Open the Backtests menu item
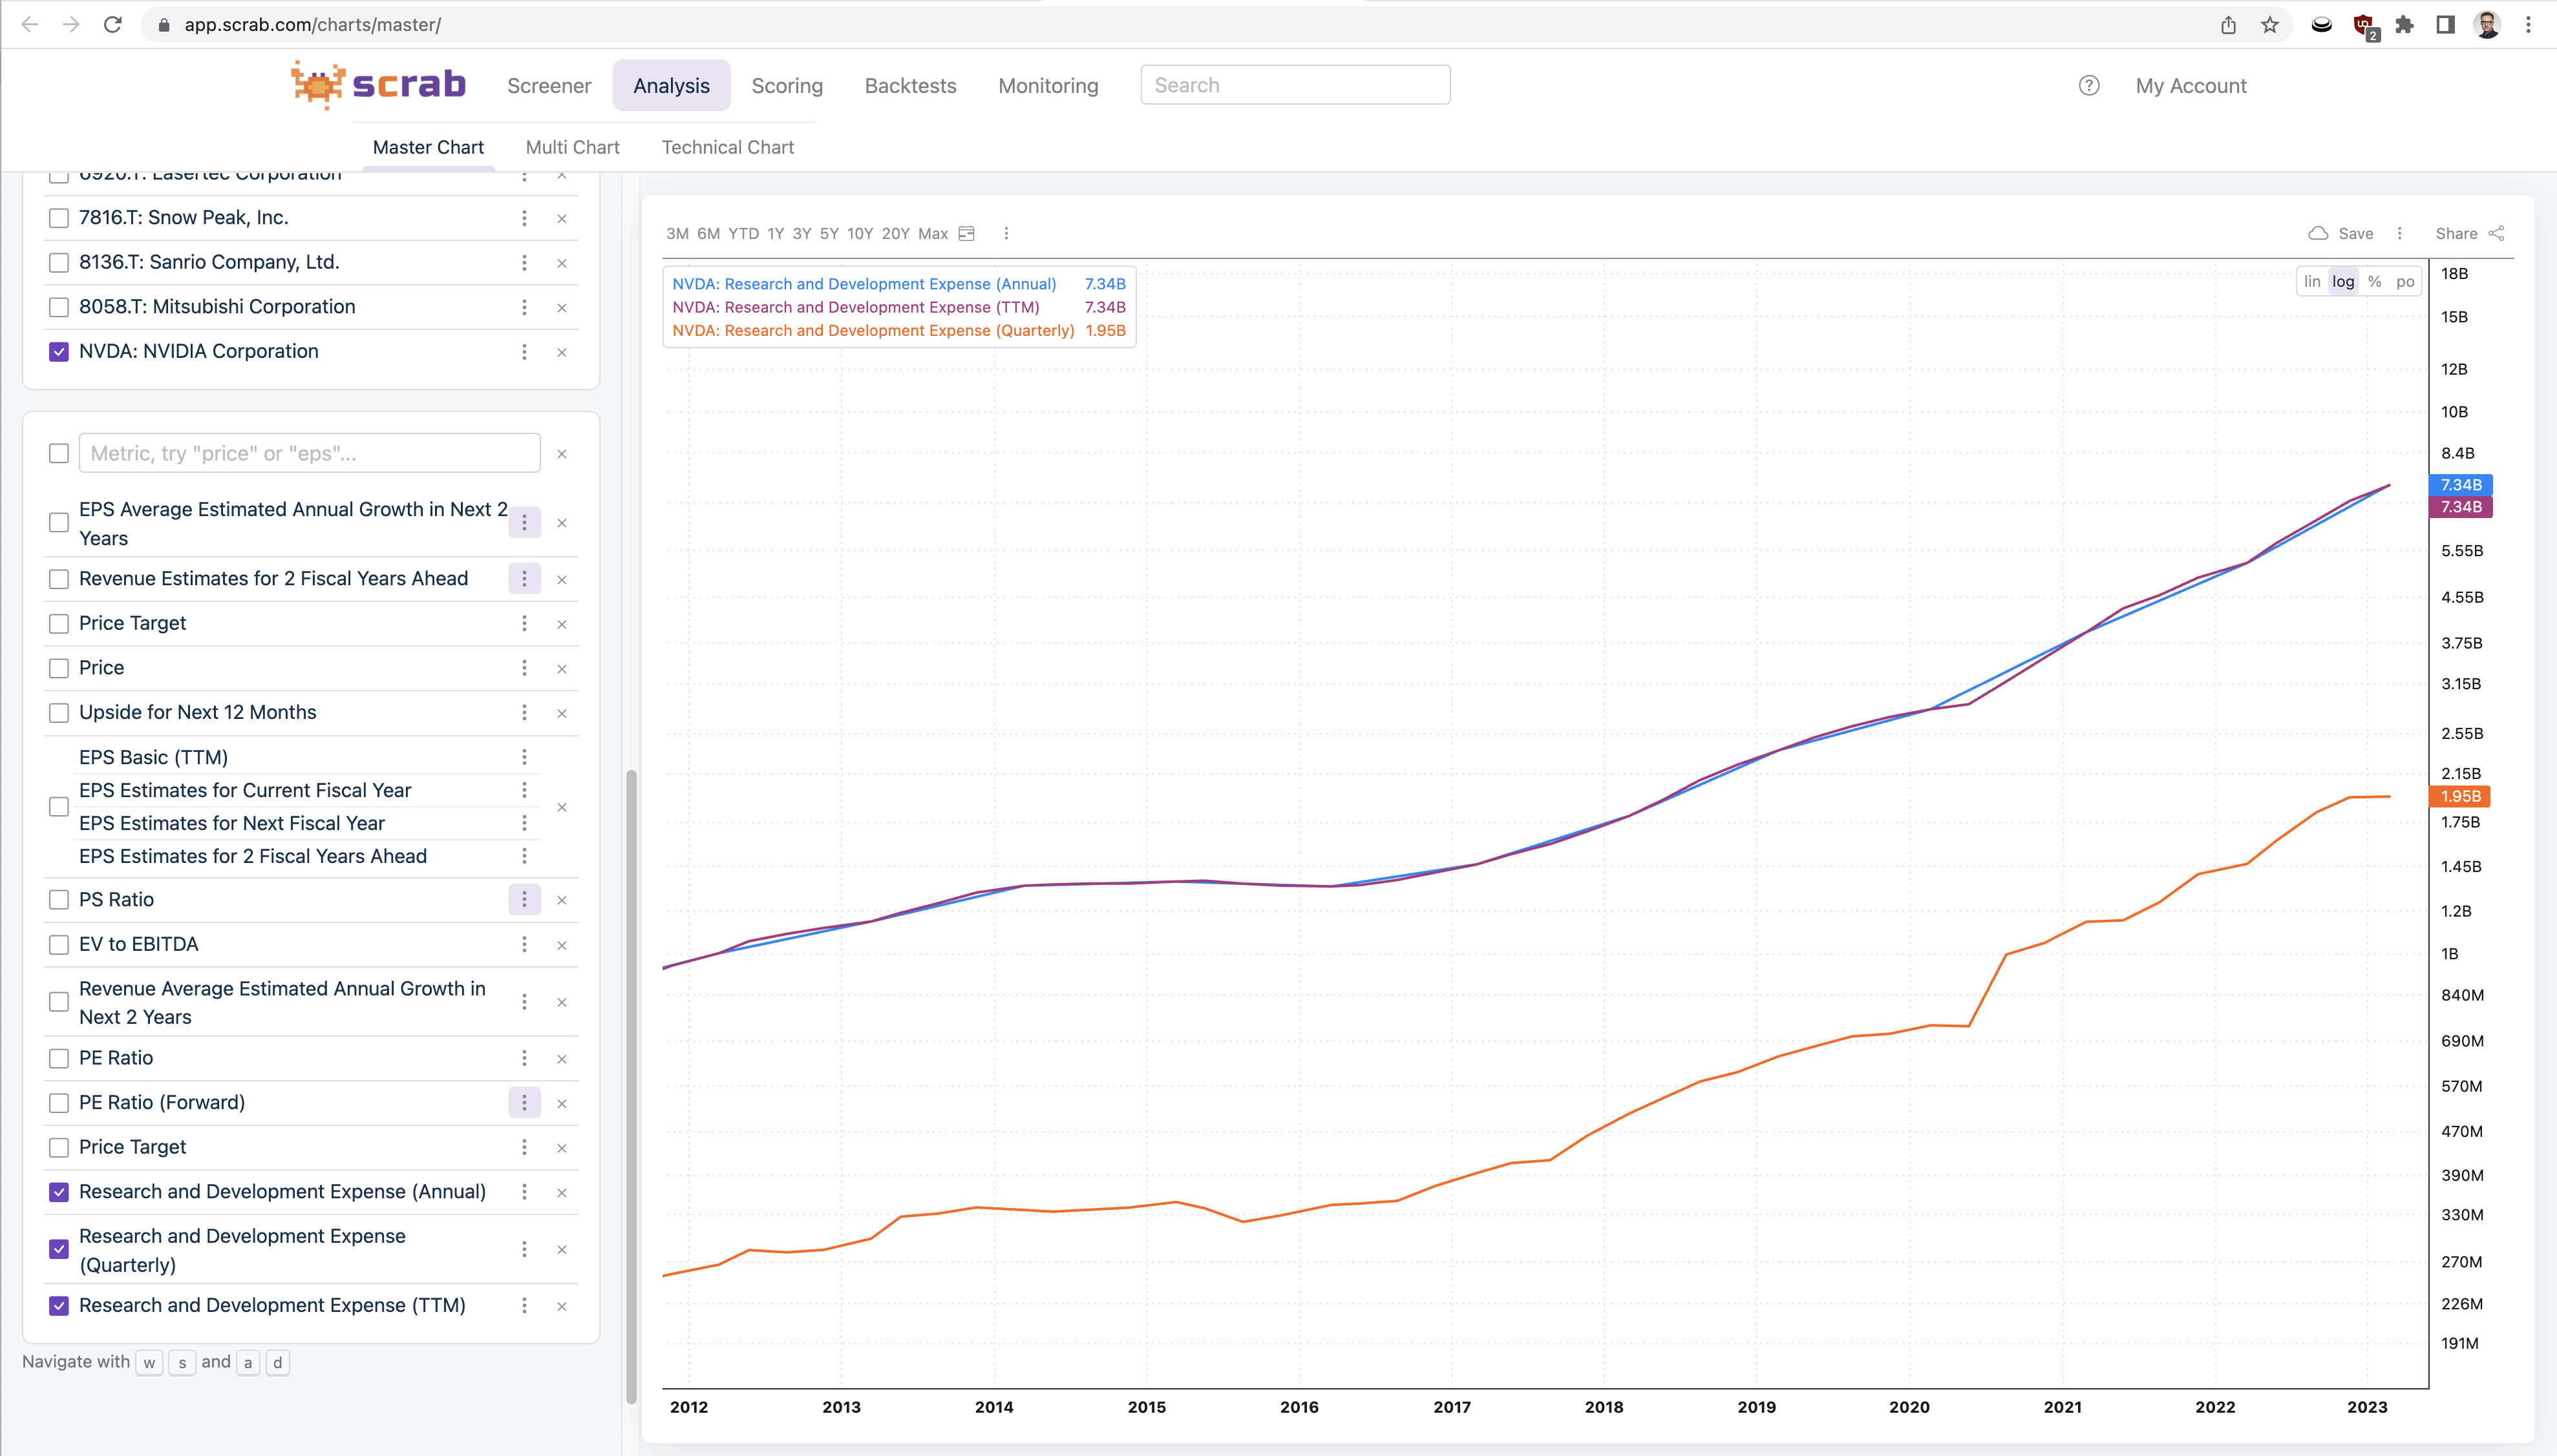Viewport: 2557px width, 1456px height. (910, 86)
